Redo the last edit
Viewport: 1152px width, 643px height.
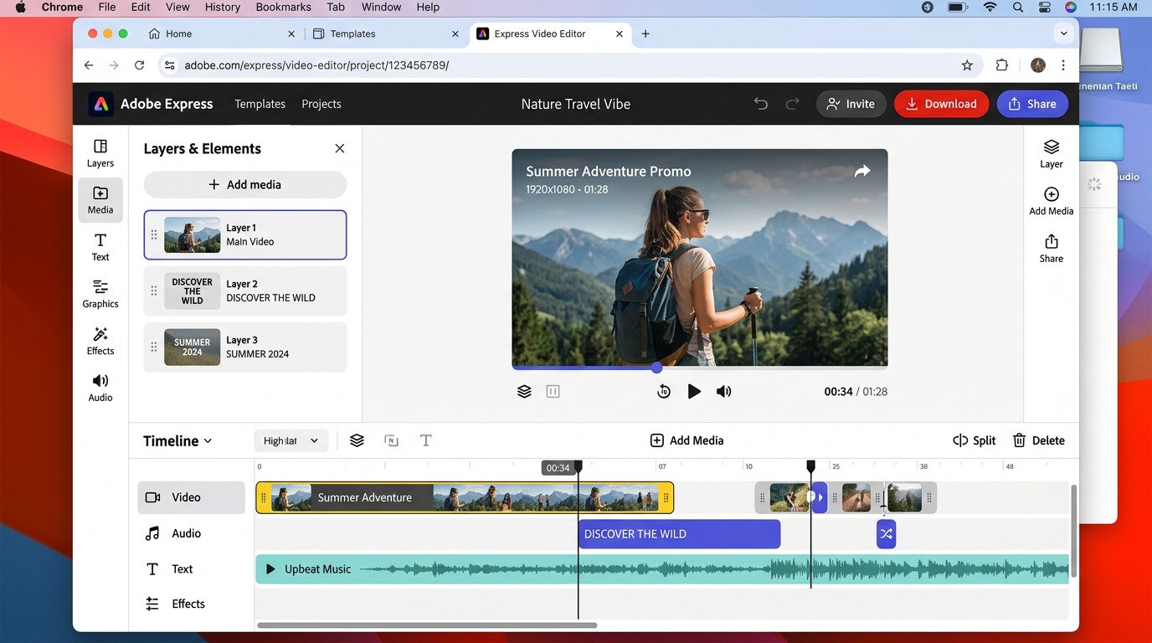point(792,104)
